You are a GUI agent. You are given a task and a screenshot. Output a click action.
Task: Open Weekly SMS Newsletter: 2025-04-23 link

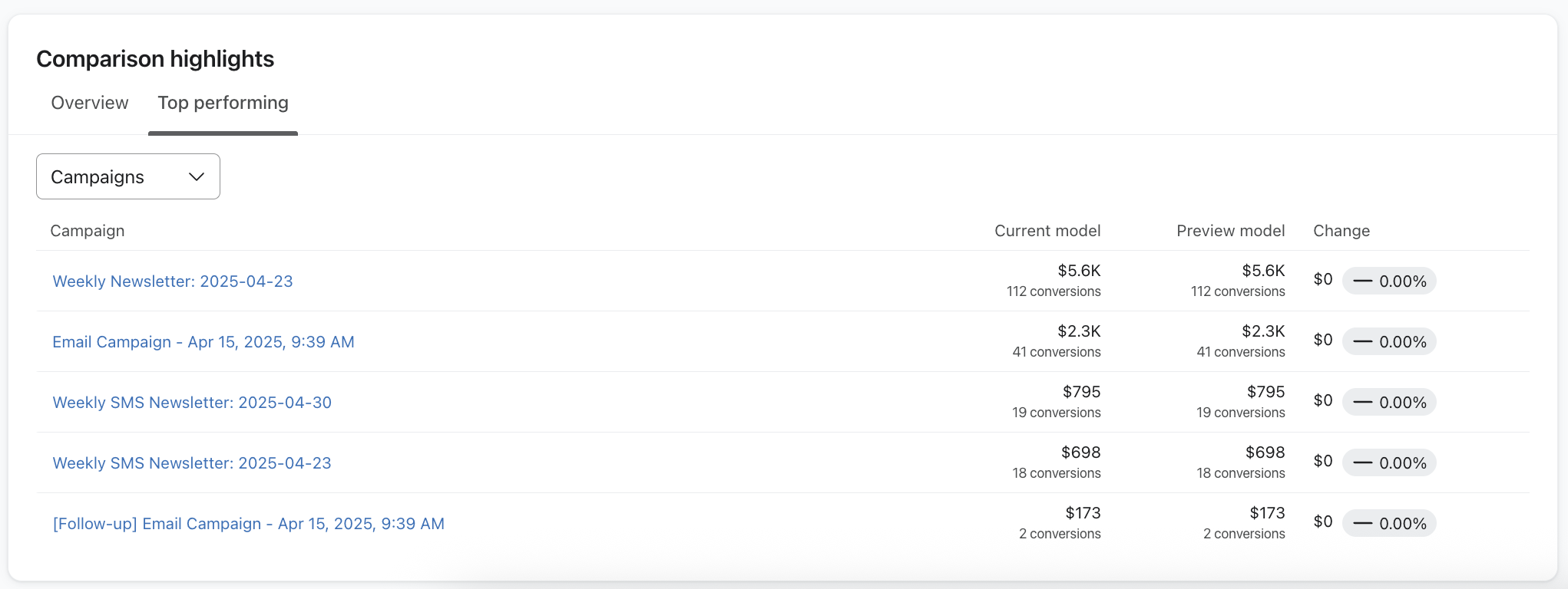point(192,463)
